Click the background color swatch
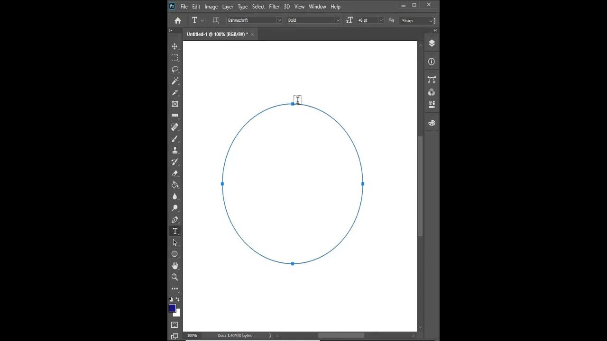 (x=177, y=314)
